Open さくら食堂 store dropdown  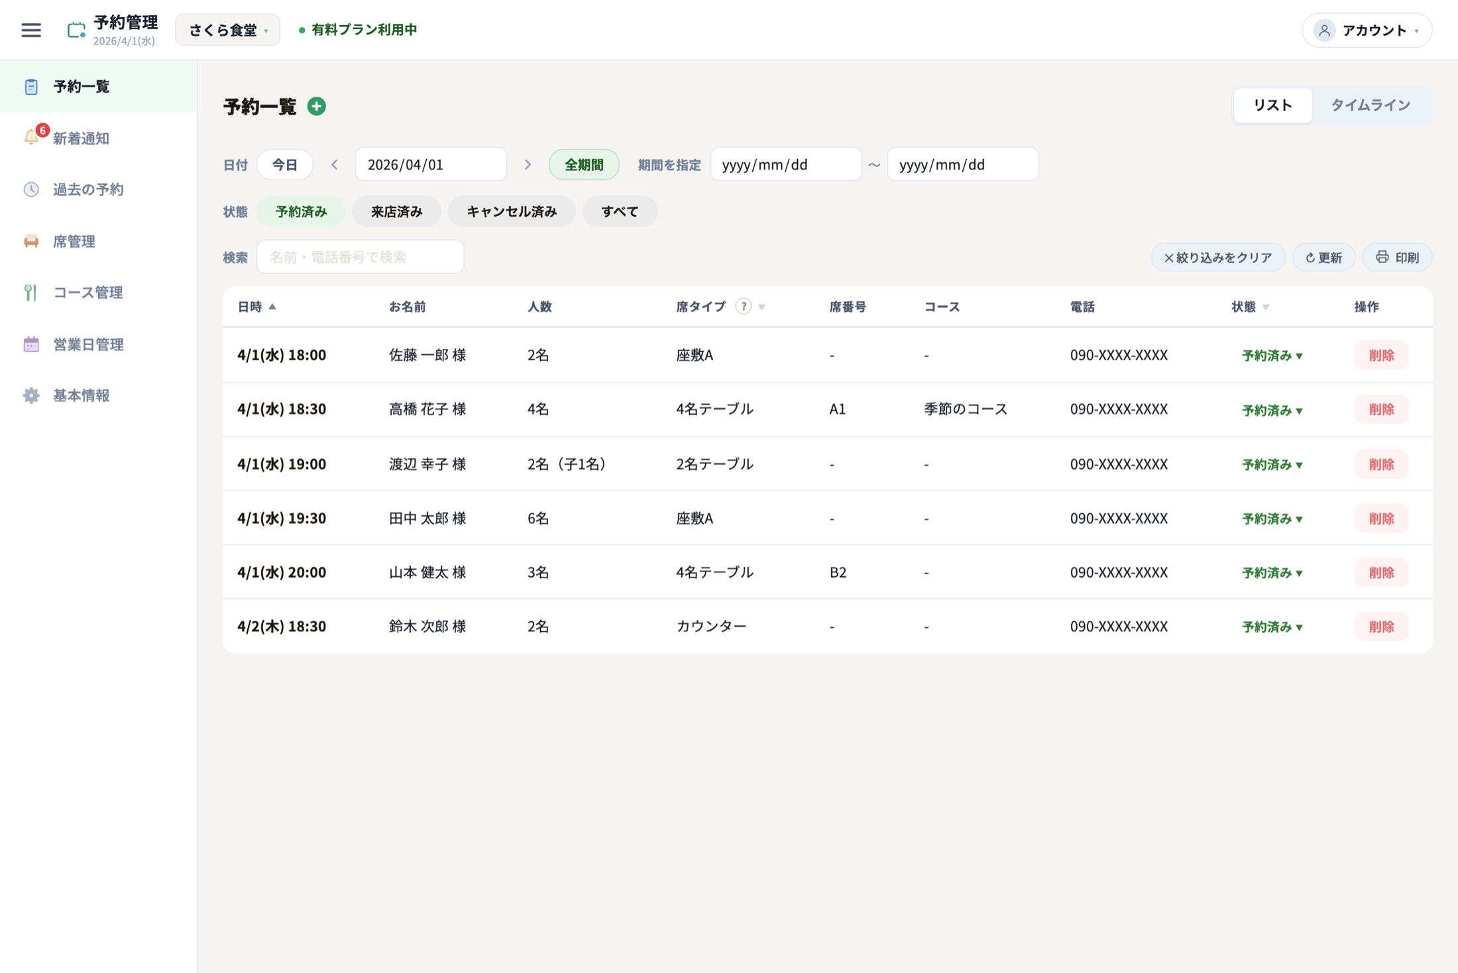(x=227, y=30)
